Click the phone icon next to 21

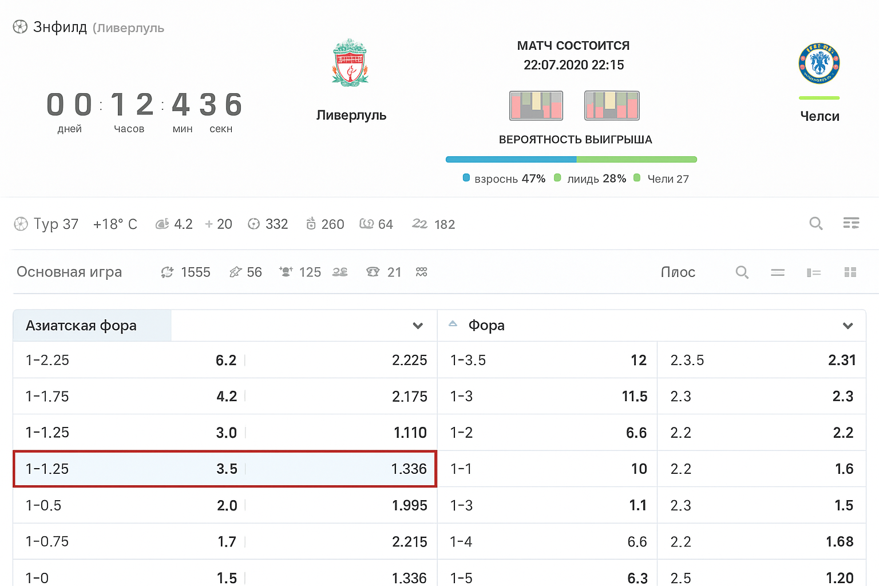click(373, 272)
